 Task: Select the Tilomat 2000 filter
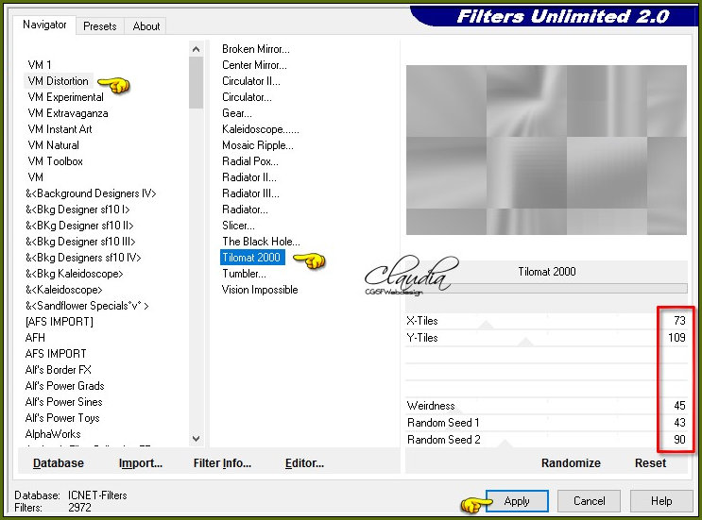tap(252, 258)
